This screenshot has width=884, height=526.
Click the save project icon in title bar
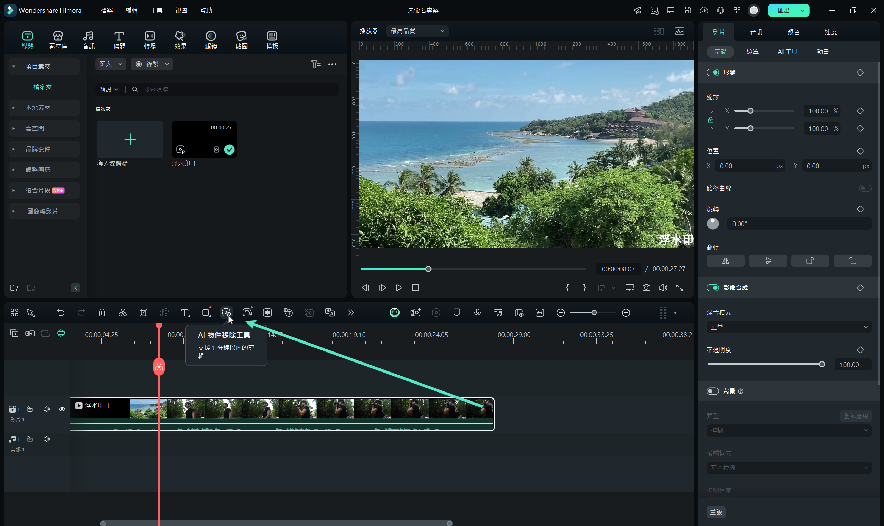687,10
